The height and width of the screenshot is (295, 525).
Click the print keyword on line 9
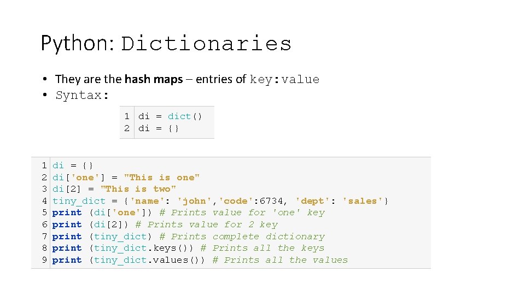coord(67,260)
